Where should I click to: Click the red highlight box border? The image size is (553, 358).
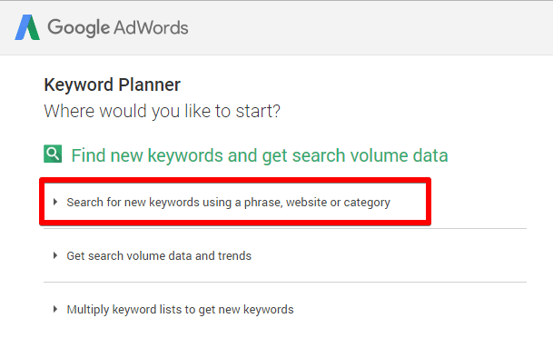tap(235, 181)
